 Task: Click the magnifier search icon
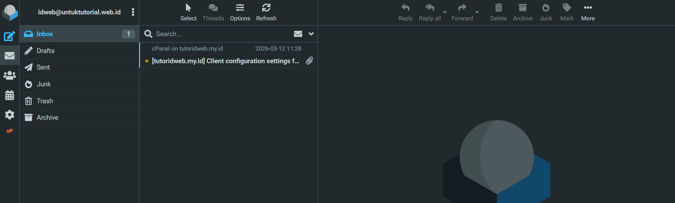(x=148, y=34)
